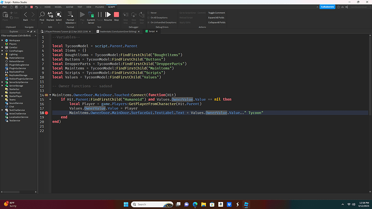Click the Collaborate button
372x209 pixels.
327,7
